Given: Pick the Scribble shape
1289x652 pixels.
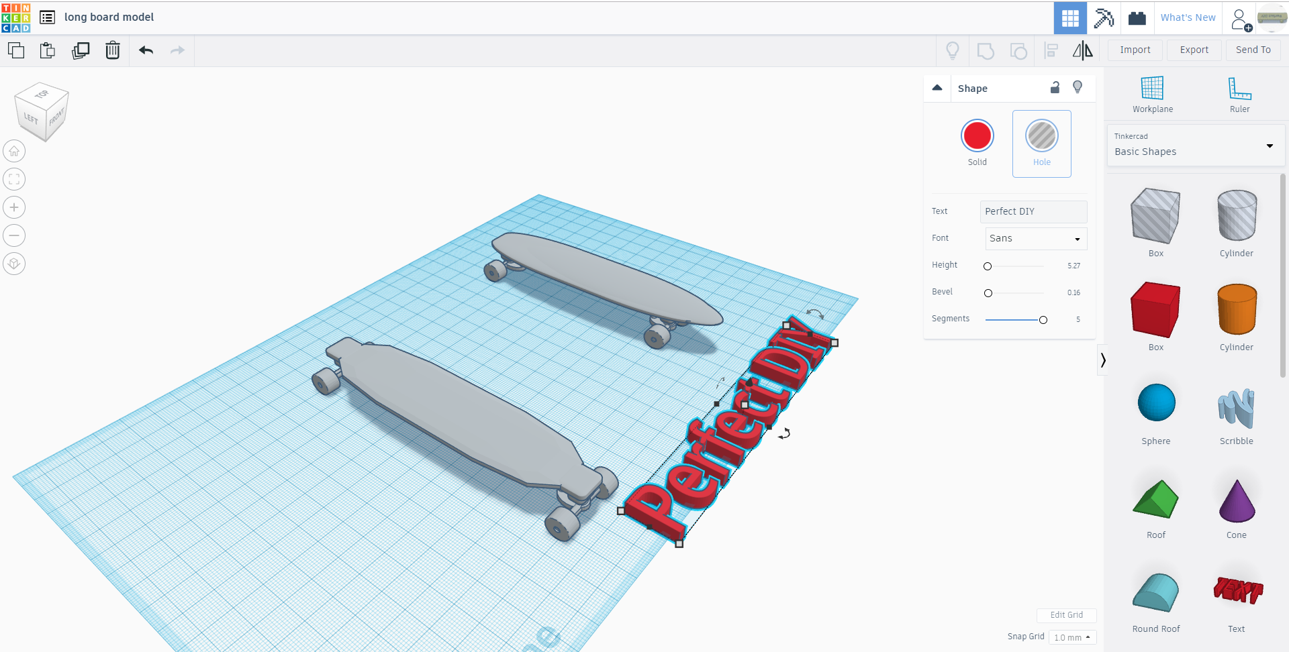Looking at the screenshot, I should point(1237,408).
